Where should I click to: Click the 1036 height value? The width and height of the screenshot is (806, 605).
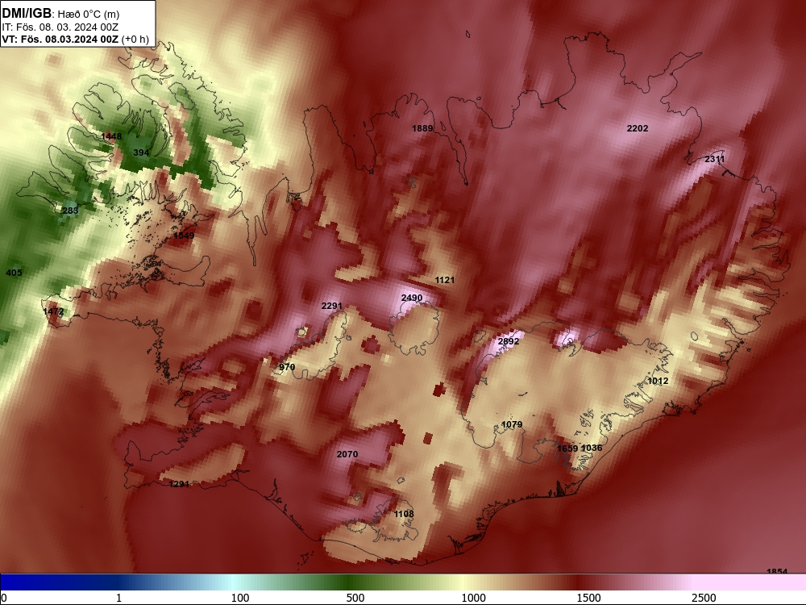592,448
